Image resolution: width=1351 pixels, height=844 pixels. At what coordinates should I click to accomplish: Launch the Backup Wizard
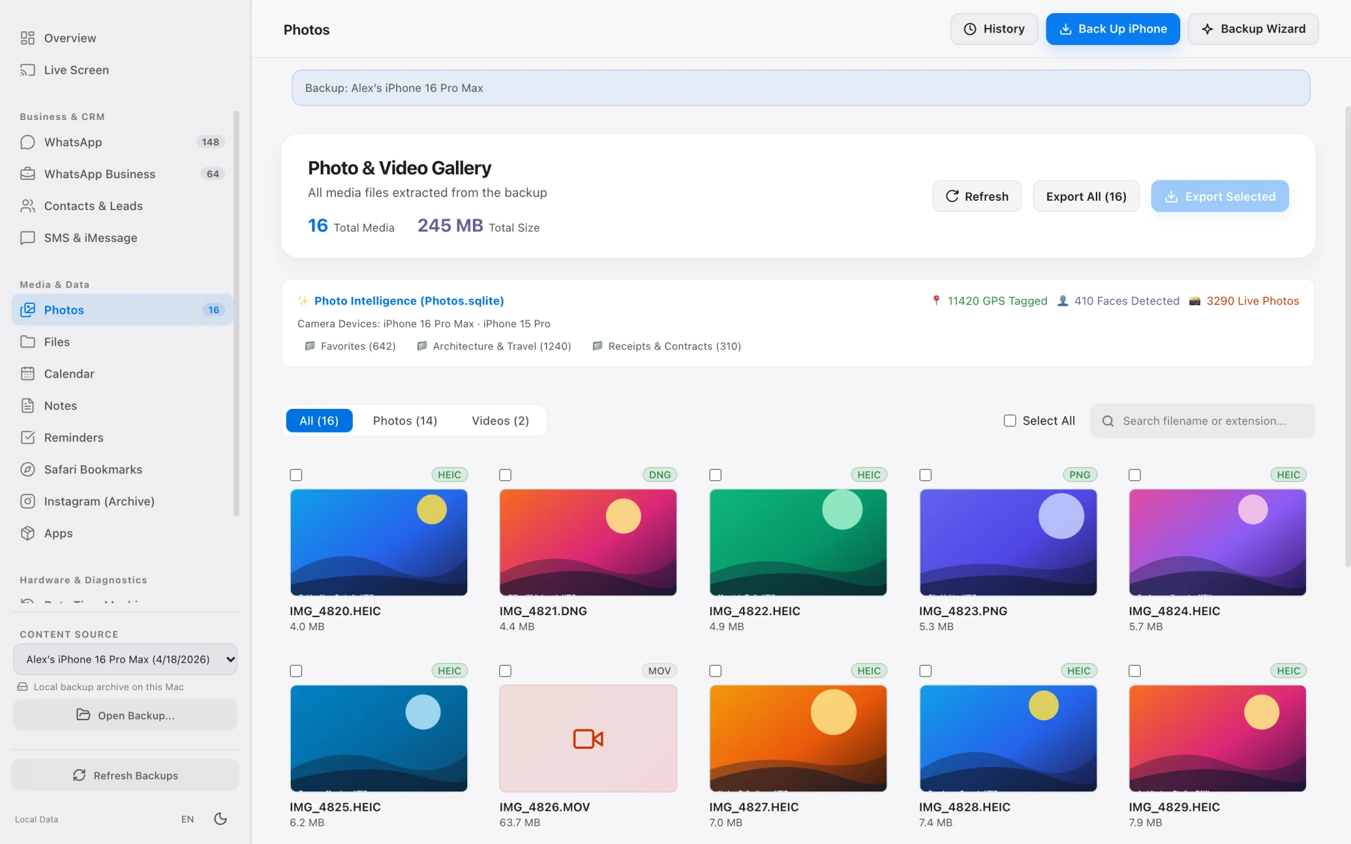coord(1253,29)
